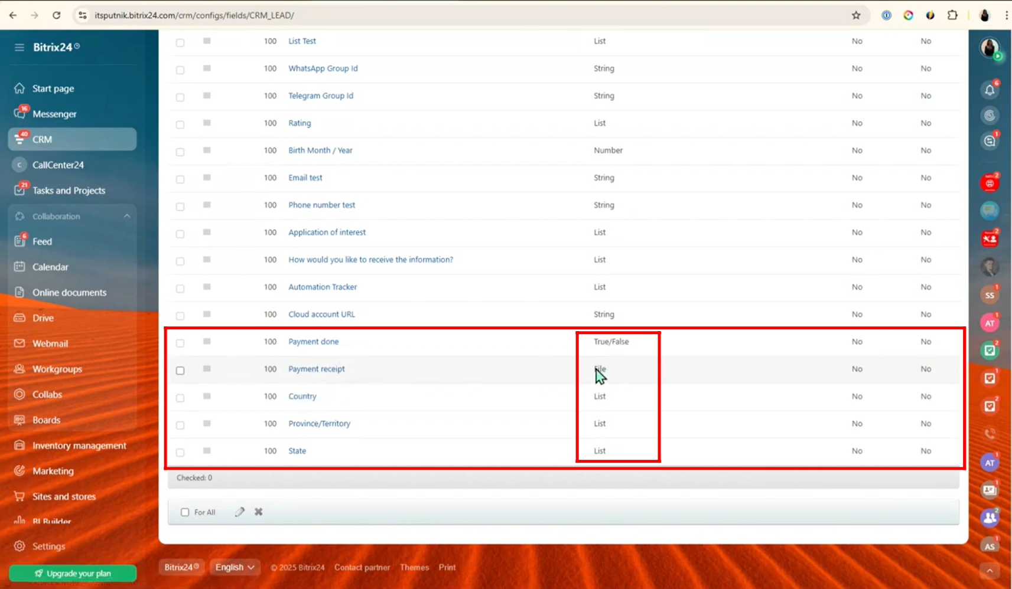Screen dimensions: 1012x589
Task: Click the Contact partner footer link
Action: [x=362, y=567]
